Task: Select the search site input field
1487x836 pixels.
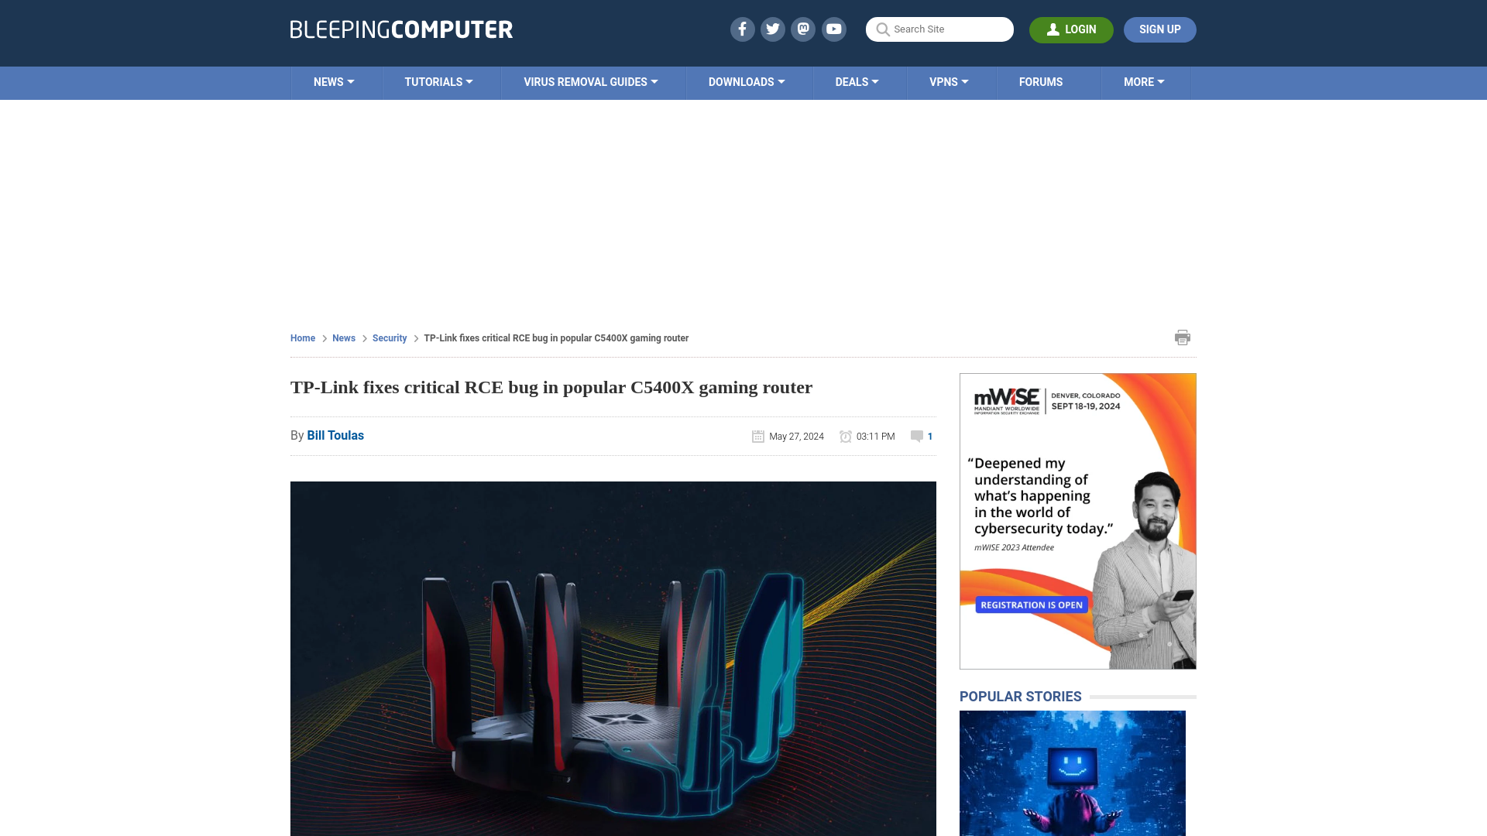Action: coord(939,29)
